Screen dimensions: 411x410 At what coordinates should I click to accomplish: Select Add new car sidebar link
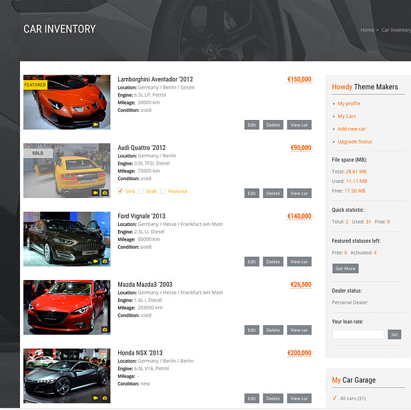[x=351, y=129]
